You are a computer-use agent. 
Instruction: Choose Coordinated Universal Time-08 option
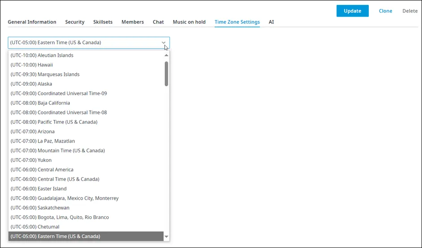86,113
